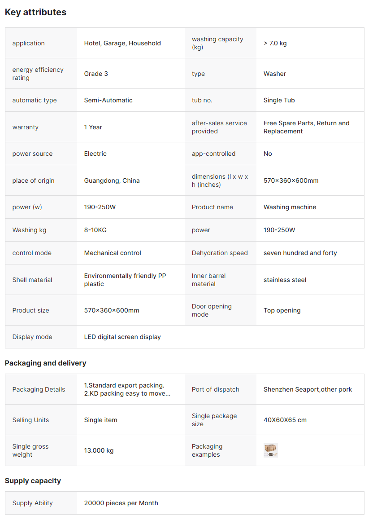Click the "Guangdong, China" place of origin value
The width and height of the screenshot is (373, 520).
(x=112, y=181)
